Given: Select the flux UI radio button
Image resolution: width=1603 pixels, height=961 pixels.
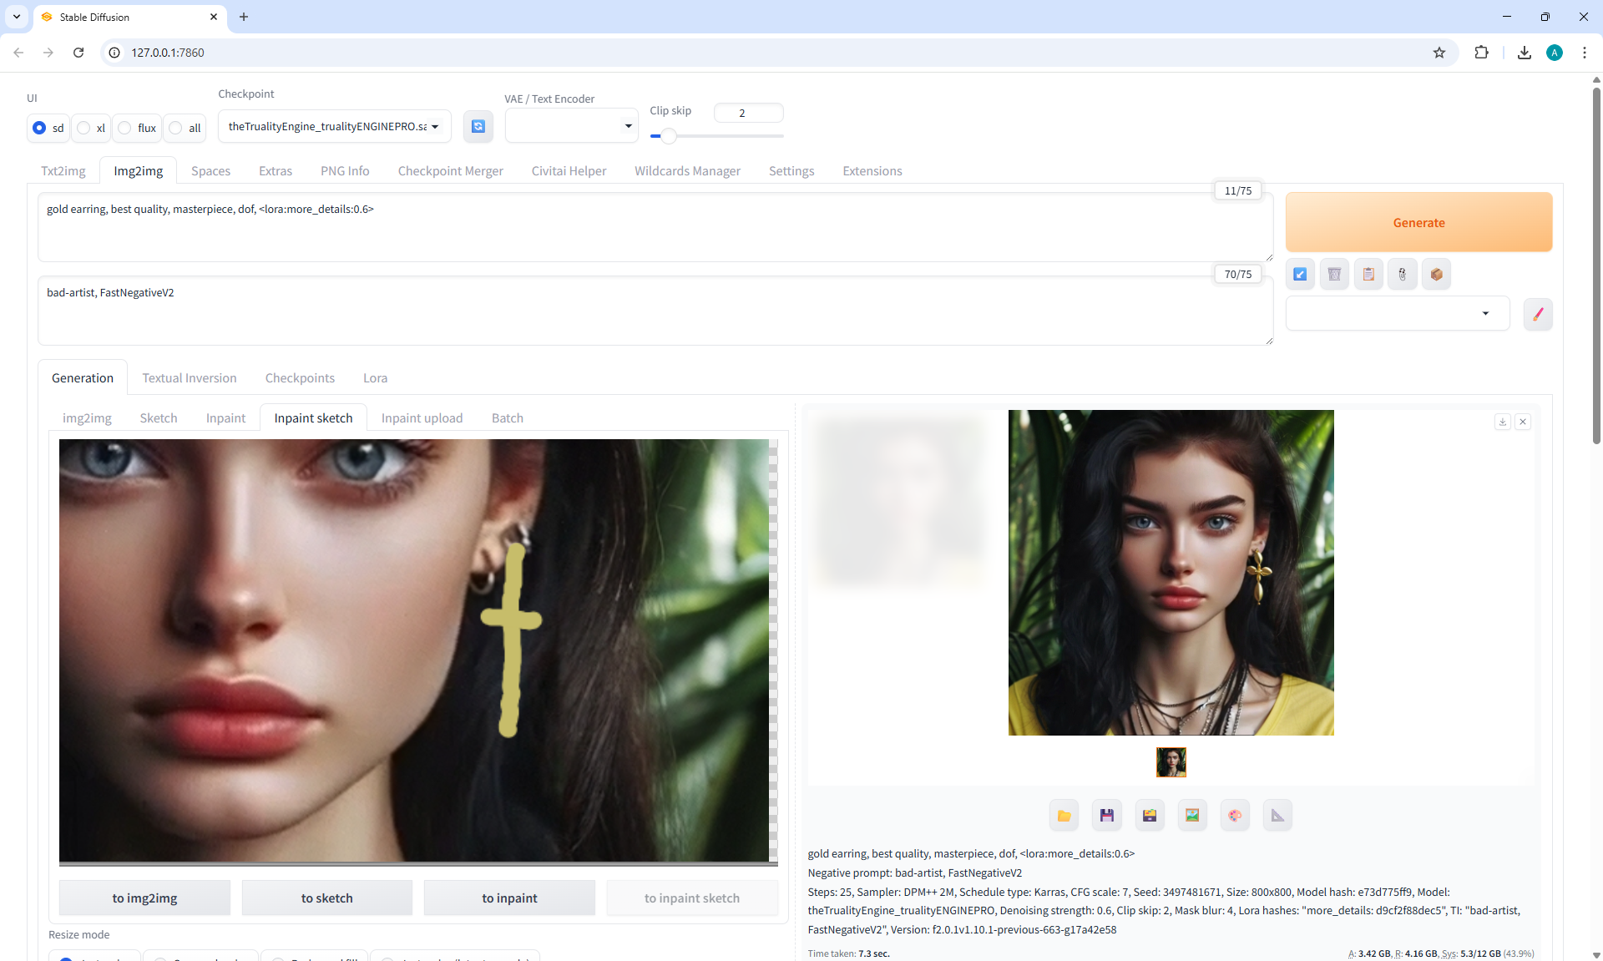Looking at the screenshot, I should [125, 128].
